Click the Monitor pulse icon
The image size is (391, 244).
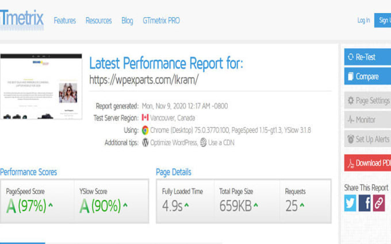tap(351, 120)
